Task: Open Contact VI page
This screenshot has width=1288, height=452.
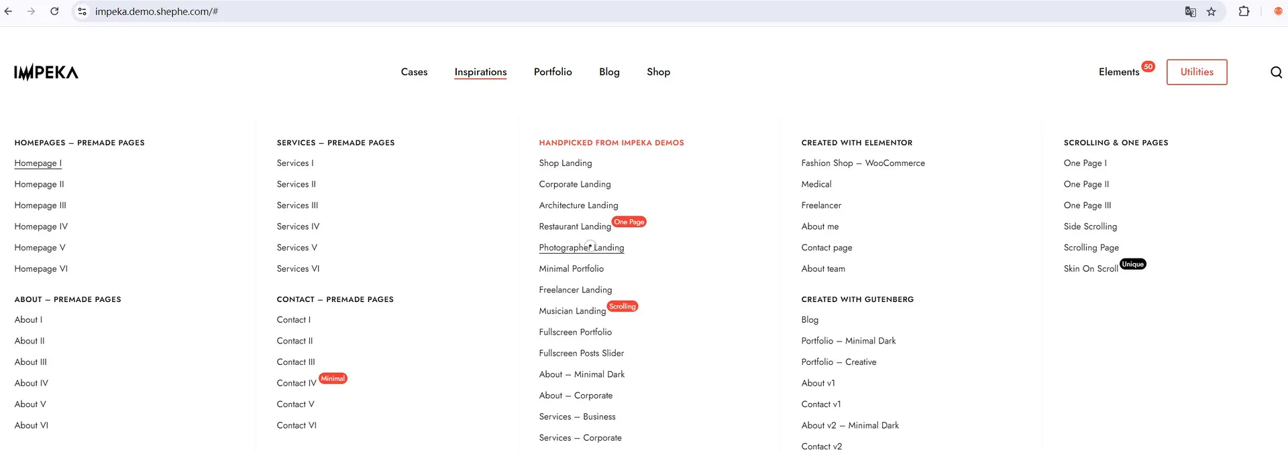Action: point(297,425)
